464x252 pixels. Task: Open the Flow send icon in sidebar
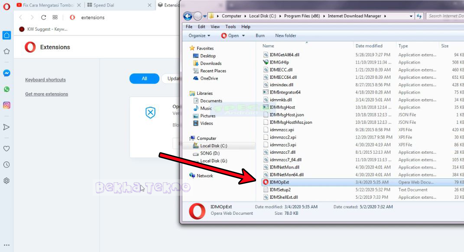coord(6,127)
